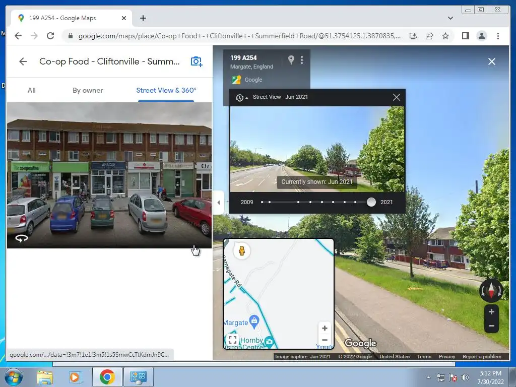This screenshot has height=387, width=516.
Task: Open the three-dot menu on the address card
Action: 302,60
